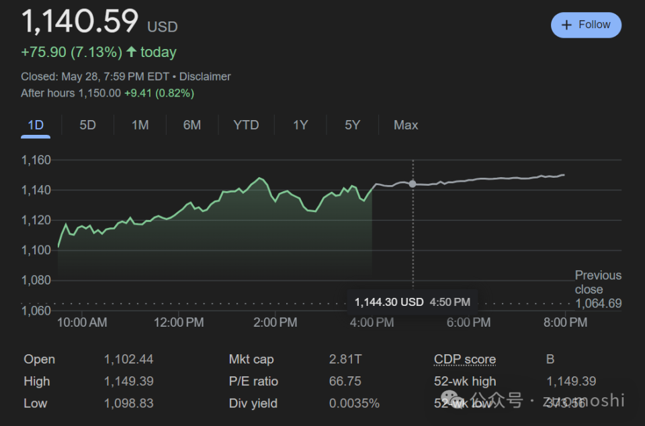Open the Disclaimer link
The width and height of the screenshot is (645, 426).
click(205, 76)
